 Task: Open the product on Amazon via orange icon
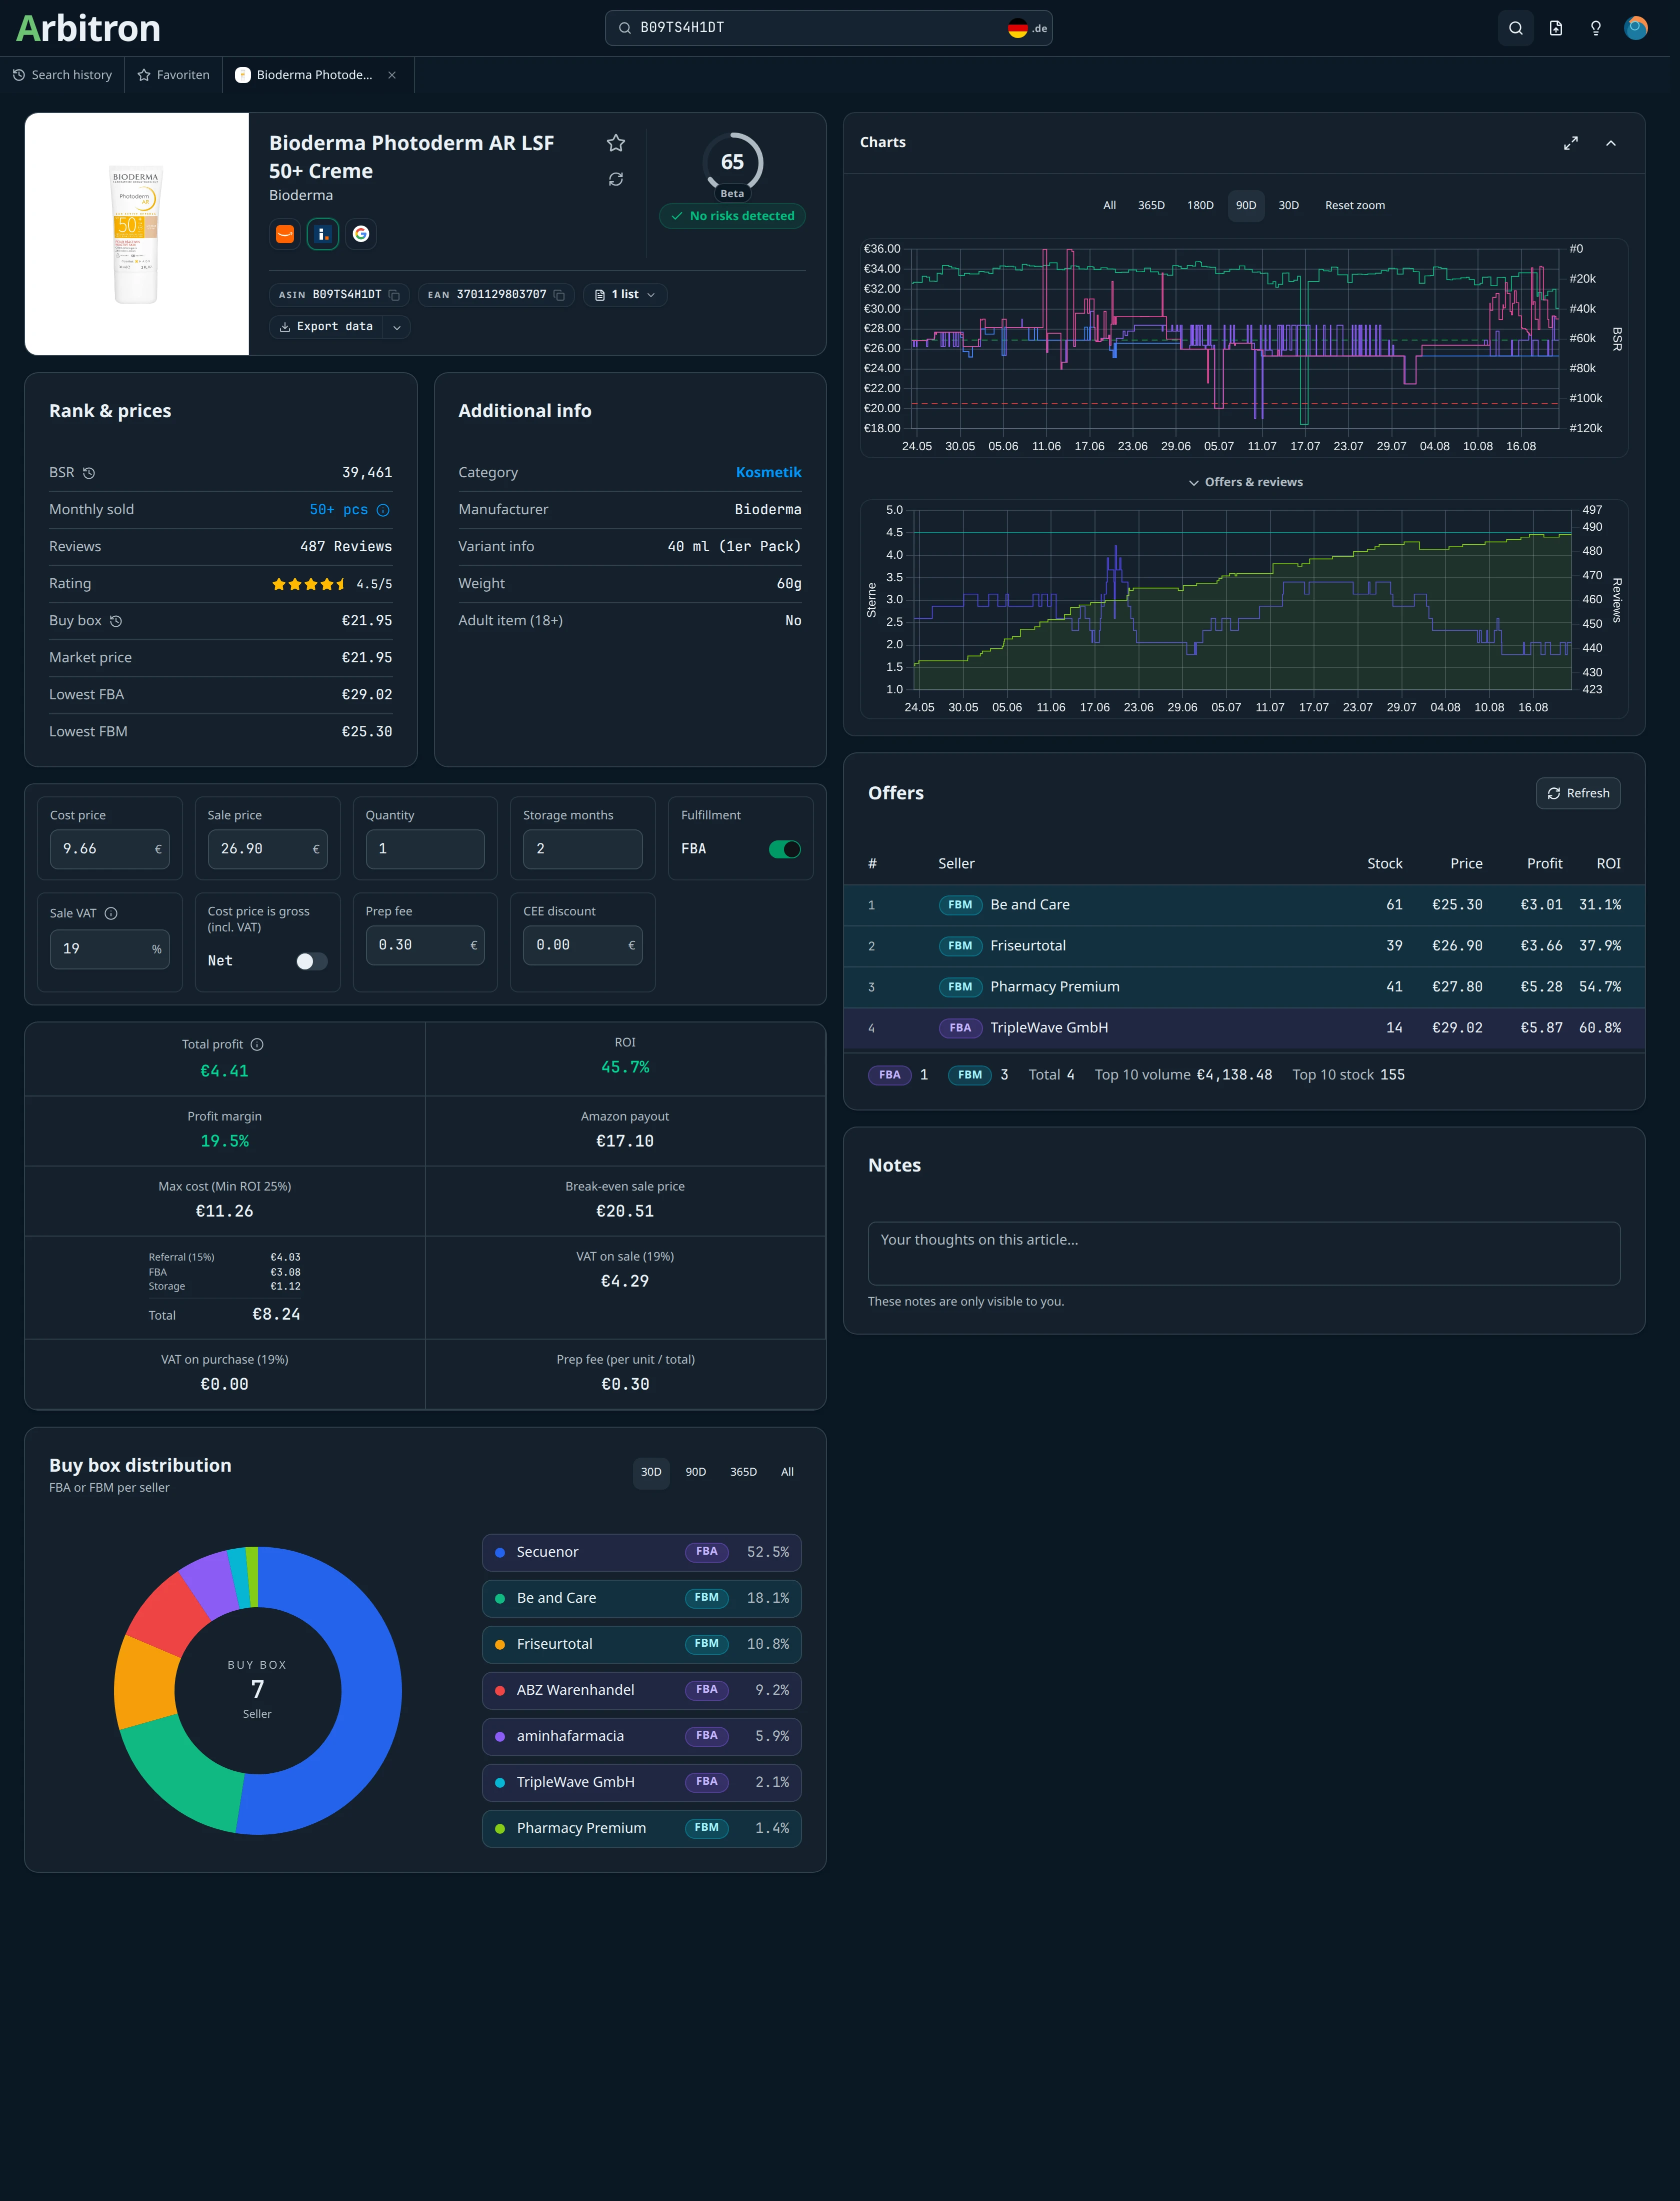point(285,234)
